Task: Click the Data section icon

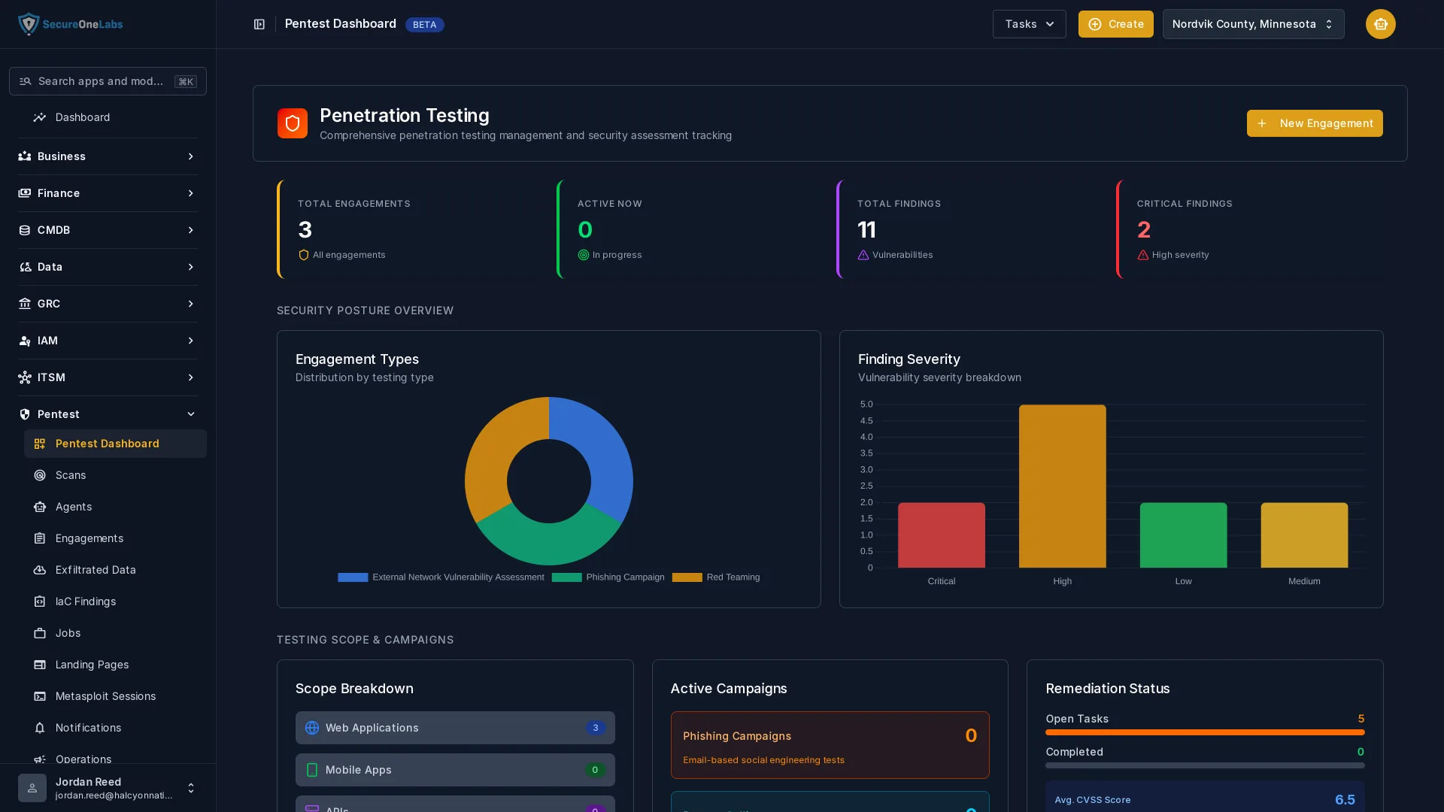Action: pyautogui.click(x=25, y=267)
